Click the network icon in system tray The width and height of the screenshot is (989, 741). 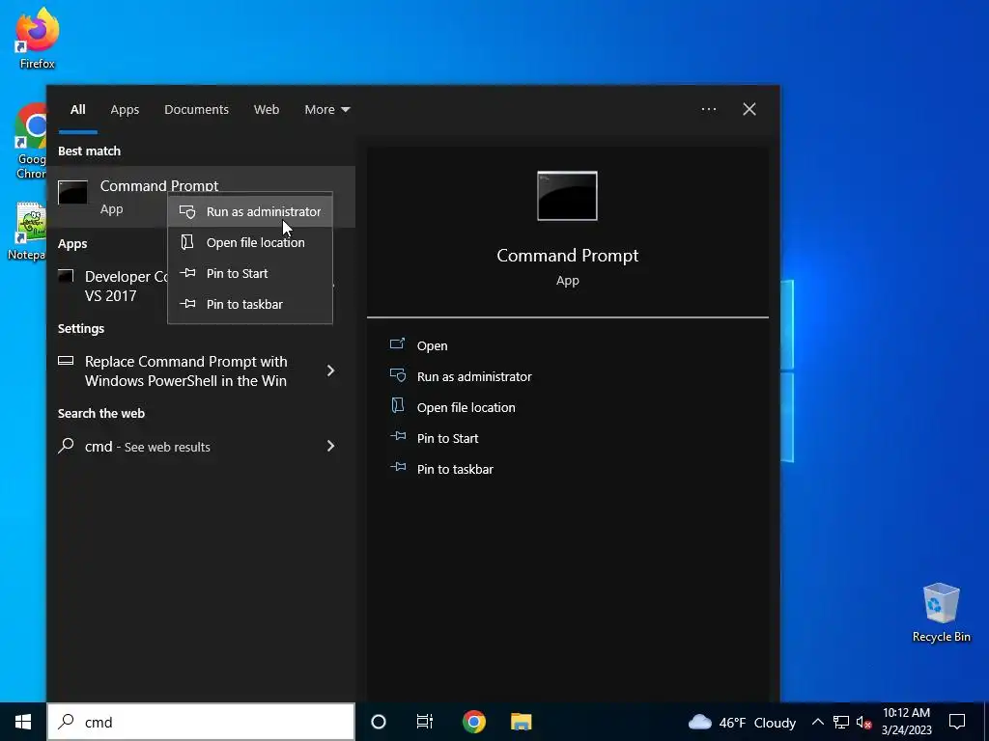tap(841, 722)
